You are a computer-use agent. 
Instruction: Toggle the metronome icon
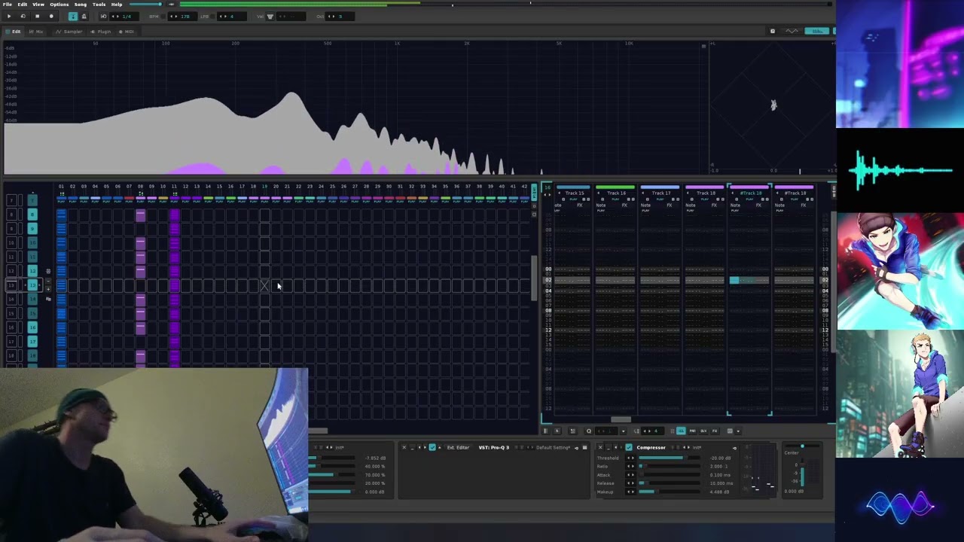point(84,17)
